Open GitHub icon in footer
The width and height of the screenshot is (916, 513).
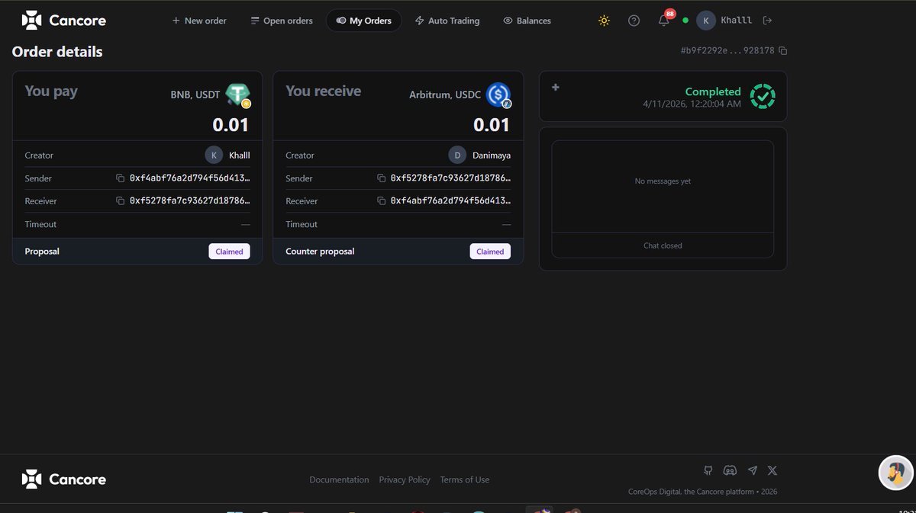tap(708, 471)
